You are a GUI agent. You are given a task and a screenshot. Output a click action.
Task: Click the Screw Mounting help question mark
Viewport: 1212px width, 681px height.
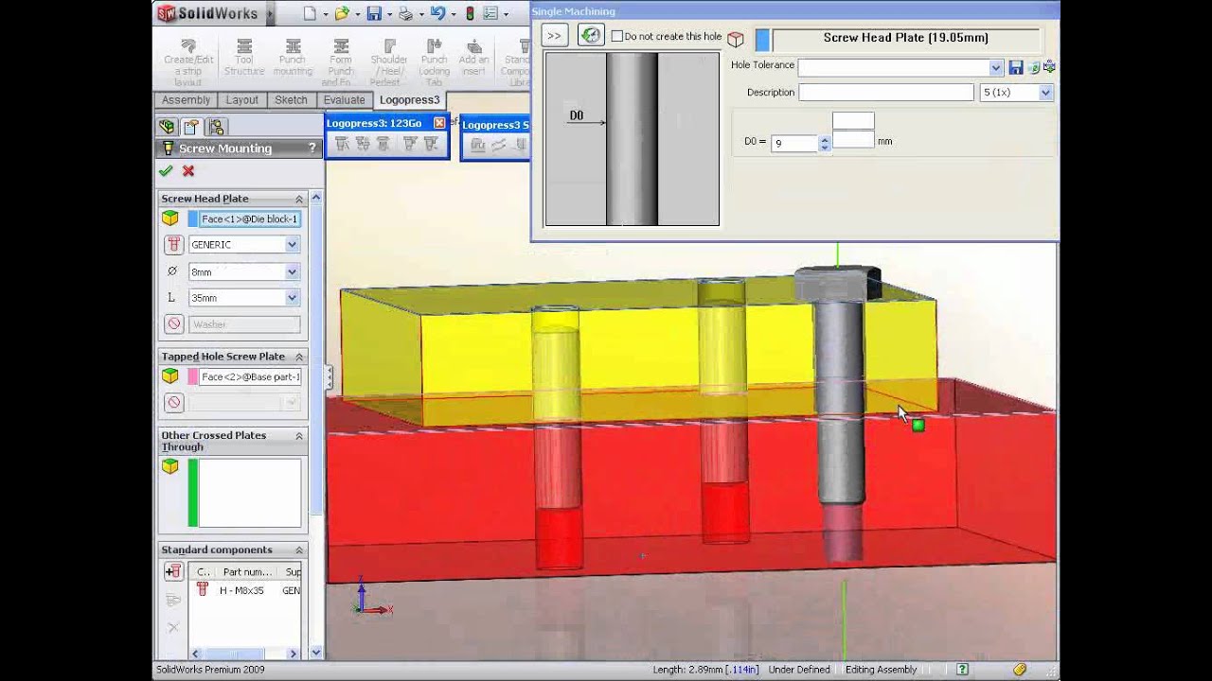pyautogui.click(x=312, y=148)
